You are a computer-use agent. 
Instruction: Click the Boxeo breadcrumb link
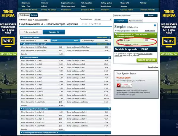(x=30, y=20)
